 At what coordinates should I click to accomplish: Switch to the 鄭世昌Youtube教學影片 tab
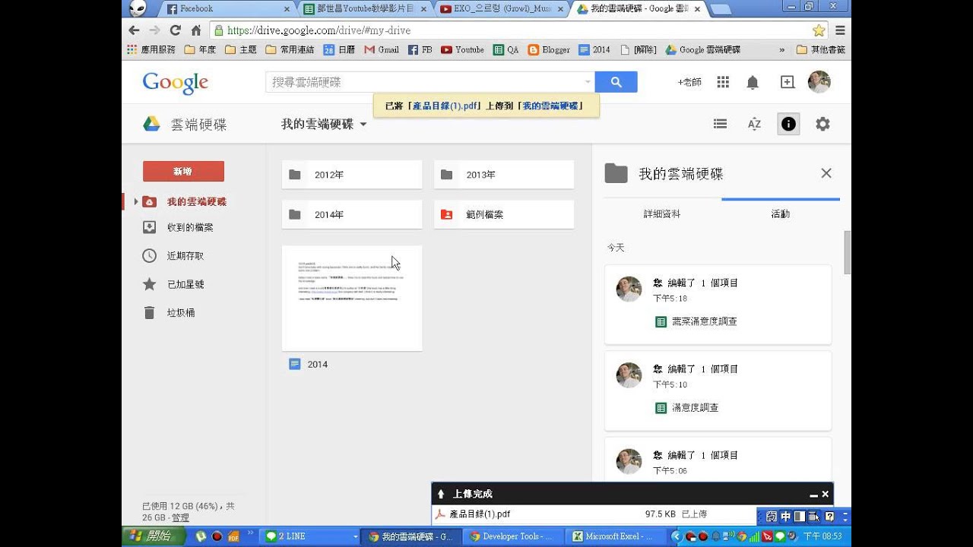(x=366, y=9)
